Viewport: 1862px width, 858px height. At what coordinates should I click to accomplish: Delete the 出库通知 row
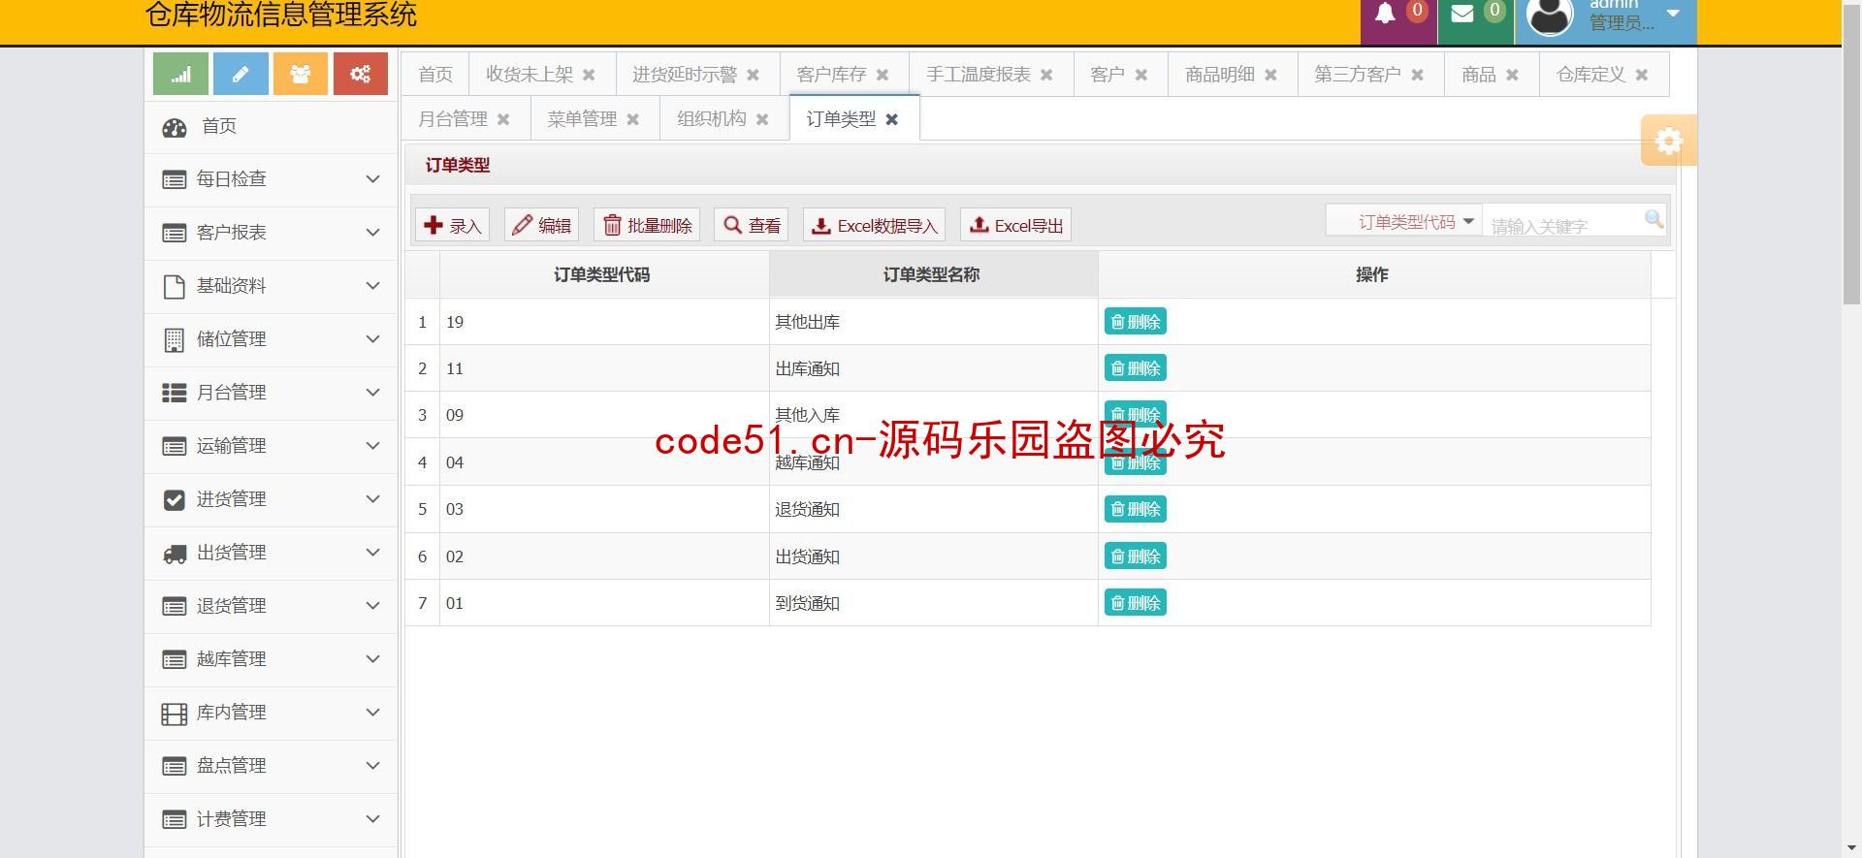[x=1135, y=368]
